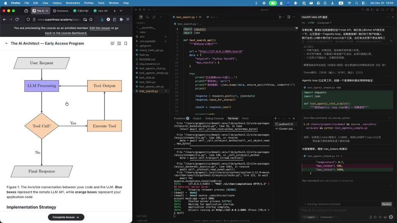Open Spotlight search in menu bar
Viewport: 397px width, 223px height.
(x=356, y=3)
